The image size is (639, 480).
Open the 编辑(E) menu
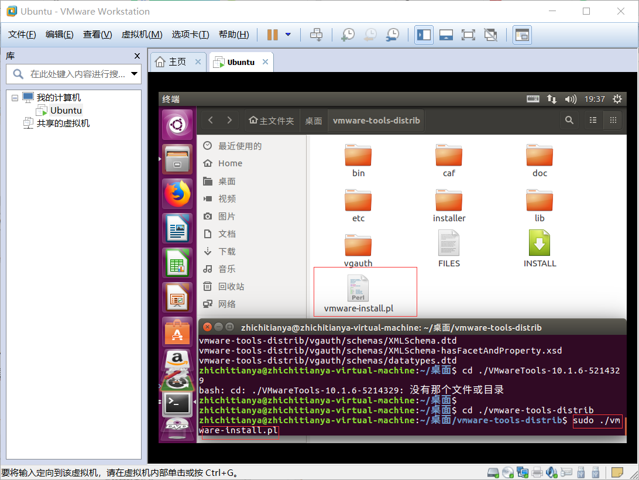coord(60,35)
